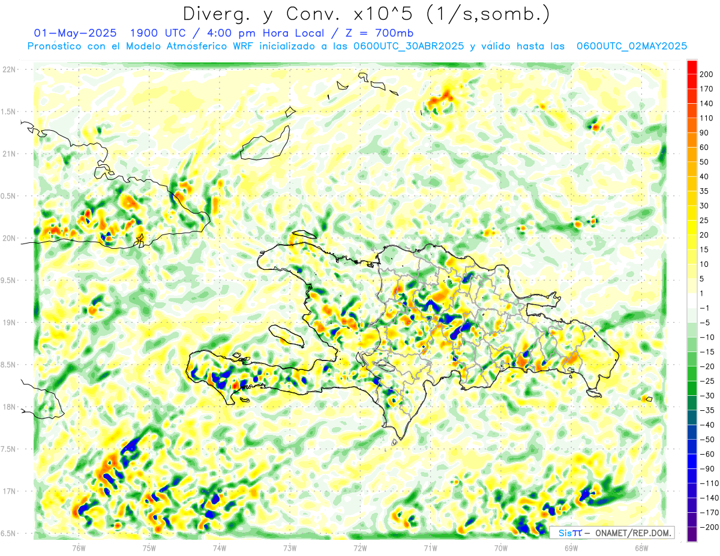Click the '-40' colorbar label
This screenshot has height=556, width=720.
click(x=707, y=425)
